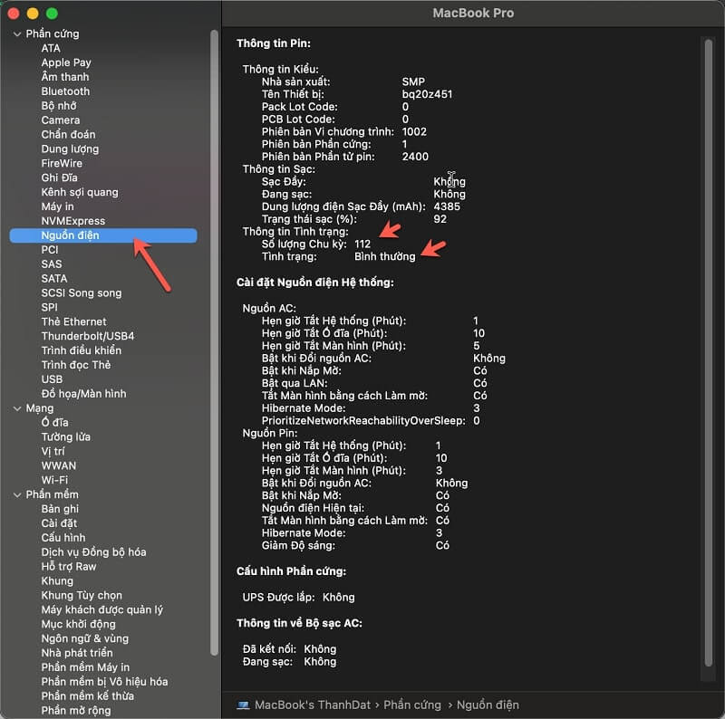Image resolution: width=725 pixels, height=719 pixels.
Task: Open the Apple Pay entry
Action: coord(66,62)
